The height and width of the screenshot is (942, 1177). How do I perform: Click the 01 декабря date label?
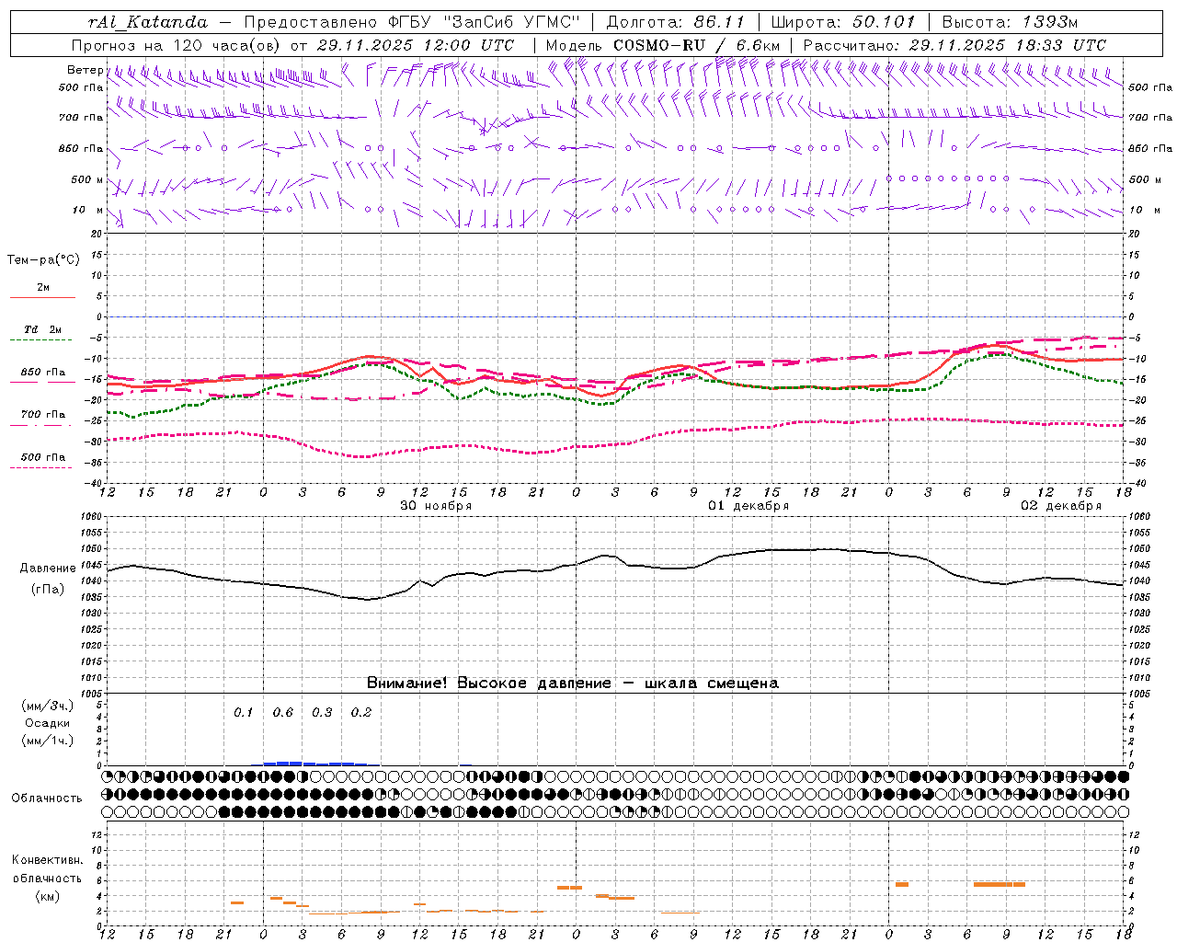pyautogui.click(x=748, y=506)
